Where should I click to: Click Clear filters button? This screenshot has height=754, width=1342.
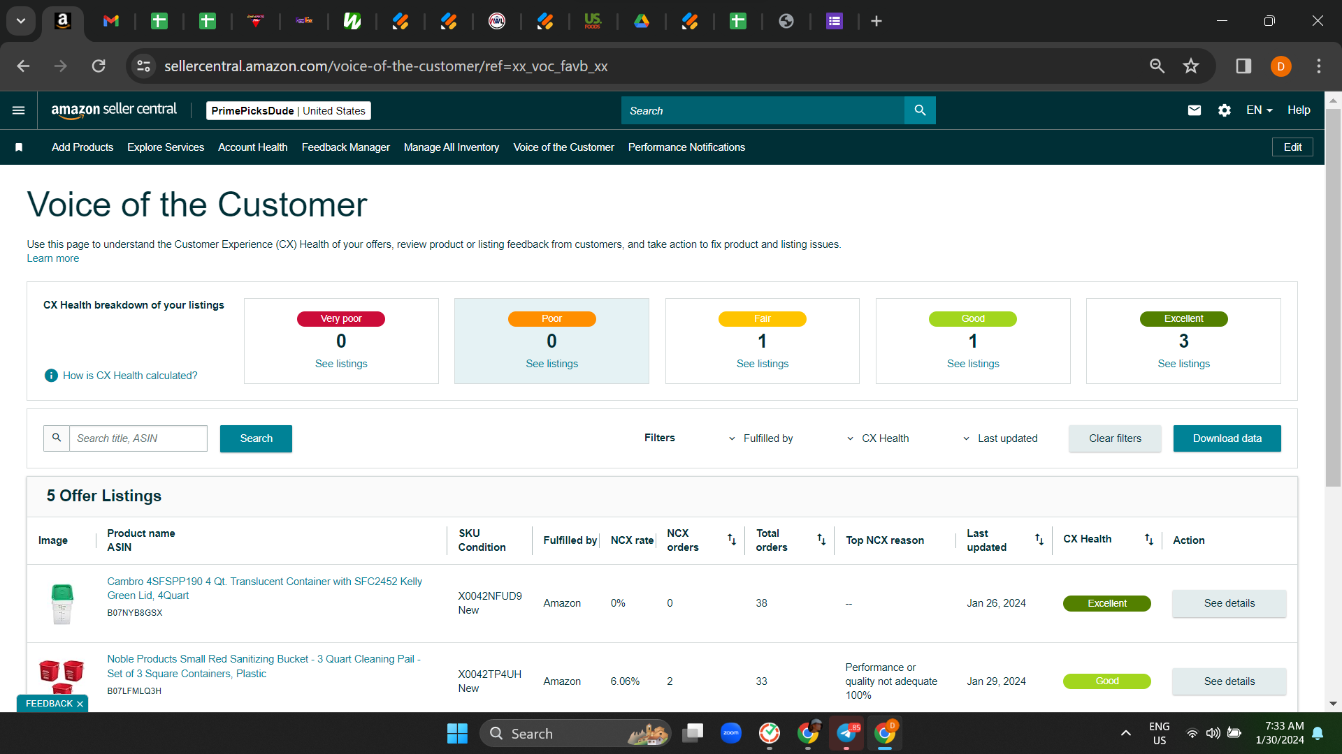pos(1115,438)
